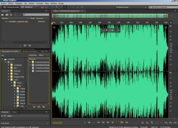Collapse the Users folder in tree
The image size is (178, 128).
(9, 79)
